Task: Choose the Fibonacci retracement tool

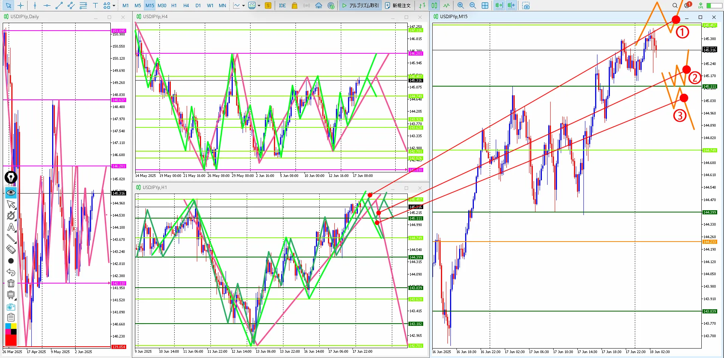Action: coord(83,5)
